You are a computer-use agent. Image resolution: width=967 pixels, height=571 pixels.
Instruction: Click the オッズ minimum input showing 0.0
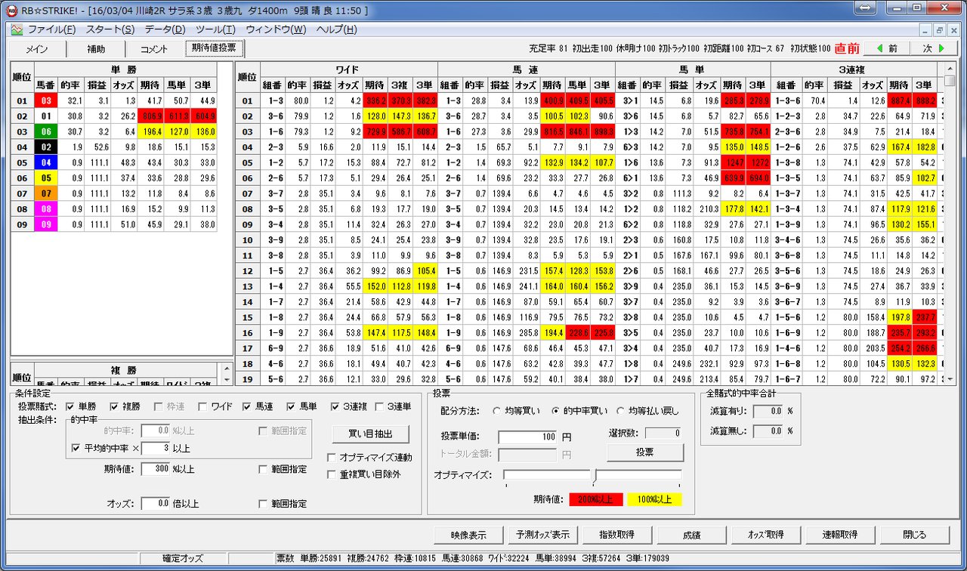click(x=155, y=504)
